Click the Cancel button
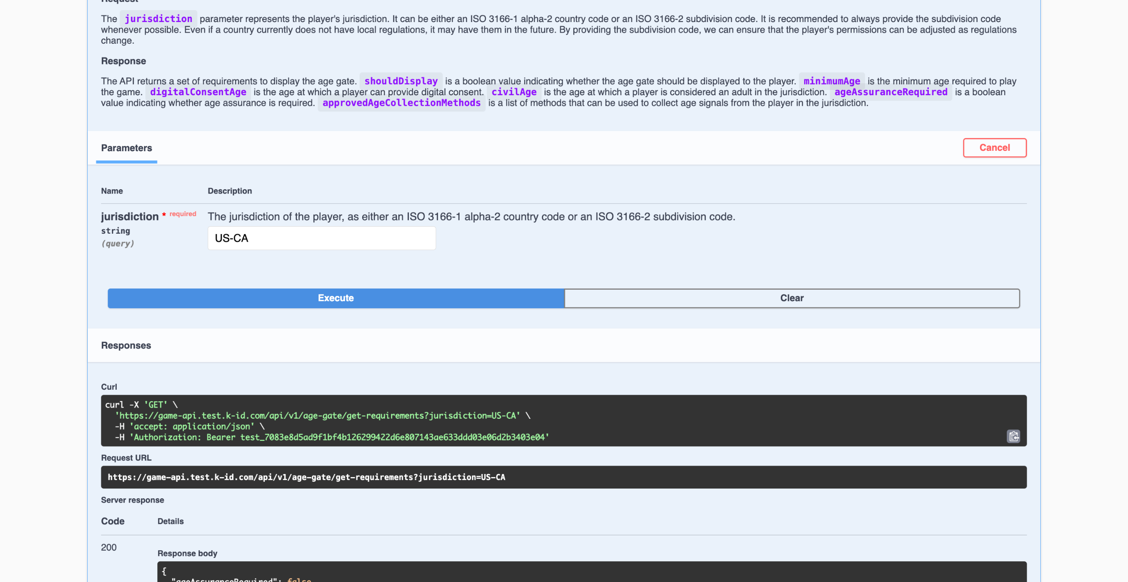This screenshot has height=582, width=1128. pyautogui.click(x=994, y=148)
